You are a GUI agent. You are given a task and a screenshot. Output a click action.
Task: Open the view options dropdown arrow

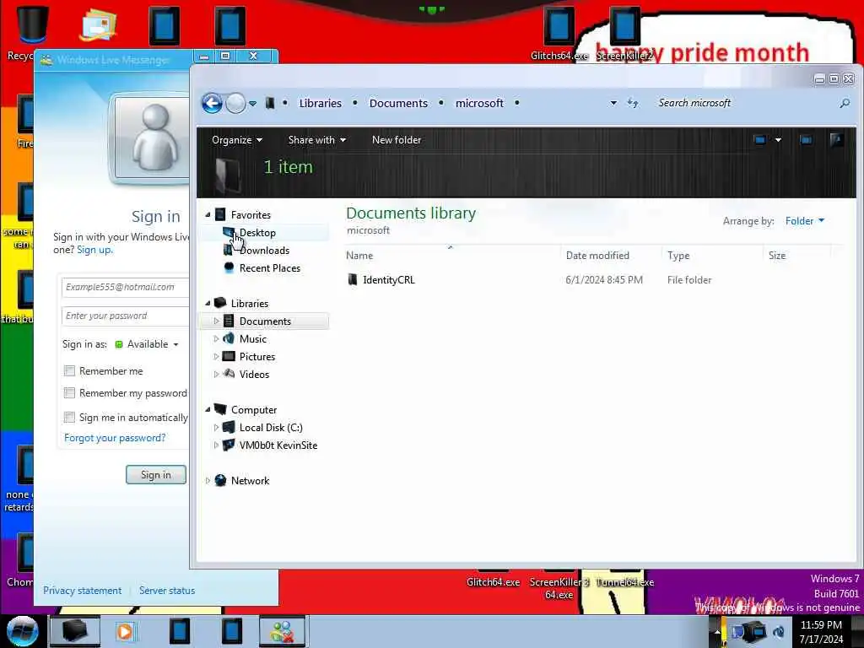point(778,140)
